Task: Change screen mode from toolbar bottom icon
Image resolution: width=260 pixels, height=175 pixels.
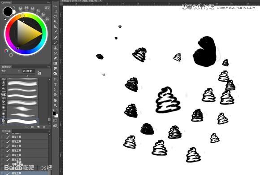Action: tap(55, 126)
